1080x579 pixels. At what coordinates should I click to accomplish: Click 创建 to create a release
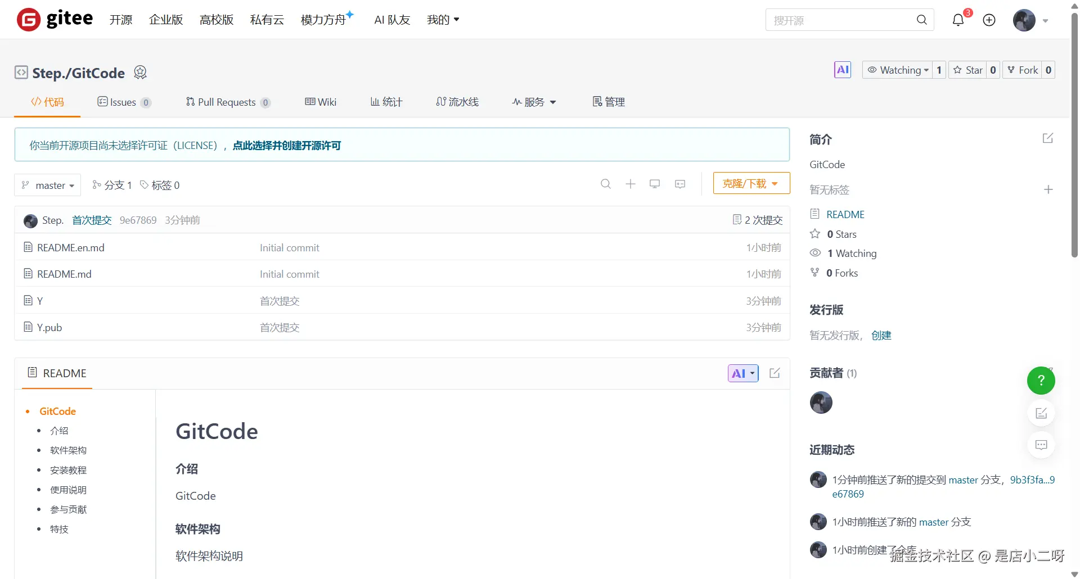(881, 336)
